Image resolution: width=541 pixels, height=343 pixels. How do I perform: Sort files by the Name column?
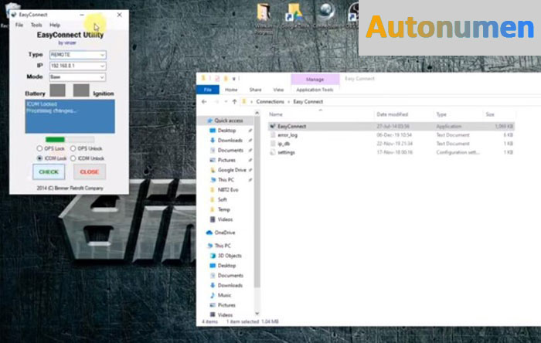[276, 114]
